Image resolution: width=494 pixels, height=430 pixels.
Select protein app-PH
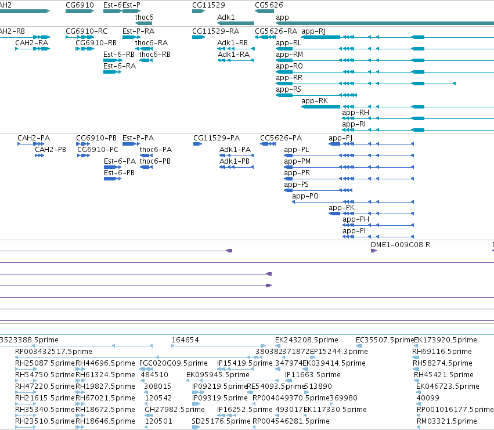pyautogui.click(x=356, y=219)
